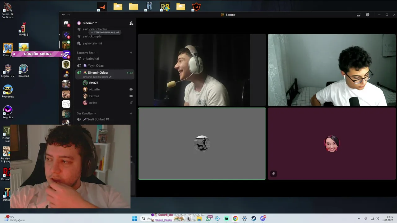The image size is (397, 223).
Task: Add a channel to Sinem ve Emir category
Action: pos(131,53)
